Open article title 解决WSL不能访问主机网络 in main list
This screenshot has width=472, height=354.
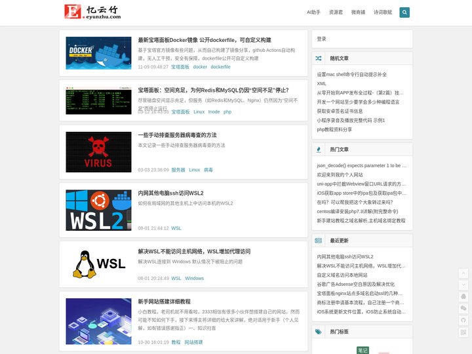coord(194,251)
